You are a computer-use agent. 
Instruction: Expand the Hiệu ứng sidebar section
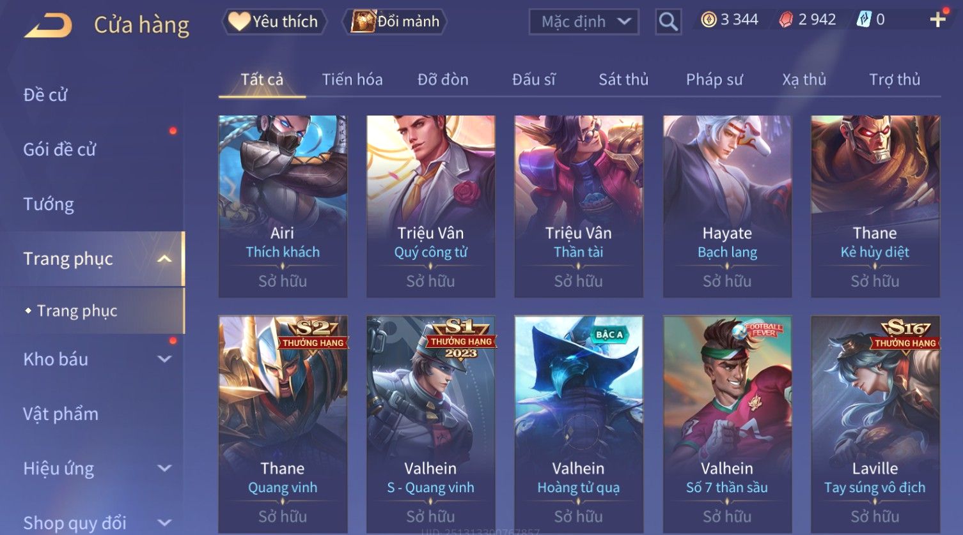point(164,468)
